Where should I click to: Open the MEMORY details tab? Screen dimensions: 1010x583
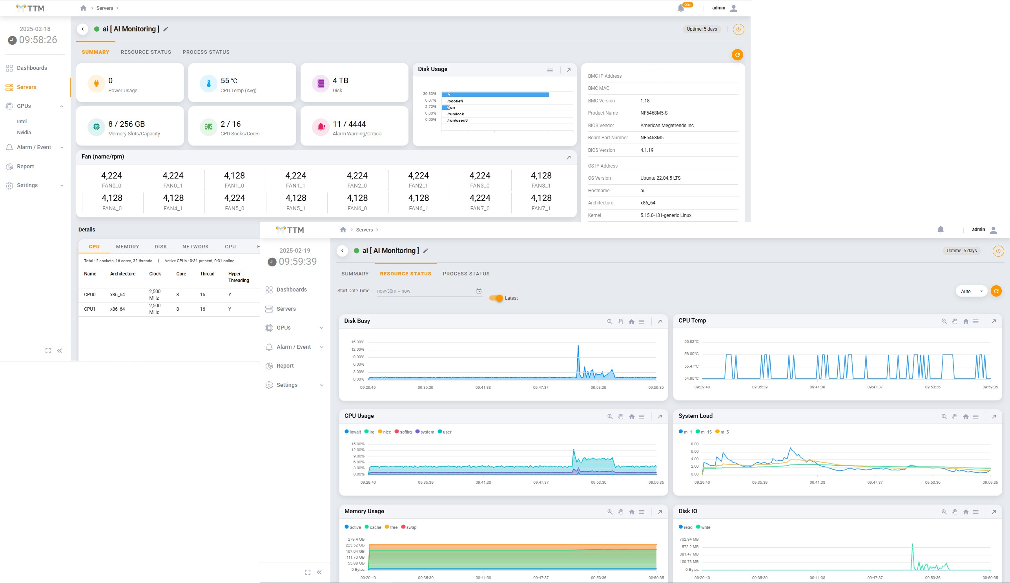(128, 247)
